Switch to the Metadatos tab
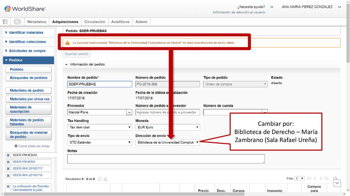 tap(37, 22)
